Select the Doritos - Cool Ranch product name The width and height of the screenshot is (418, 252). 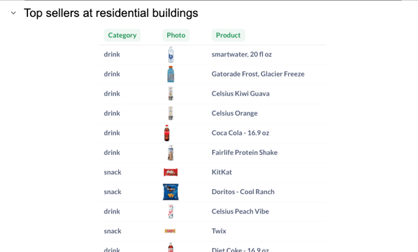(243, 192)
